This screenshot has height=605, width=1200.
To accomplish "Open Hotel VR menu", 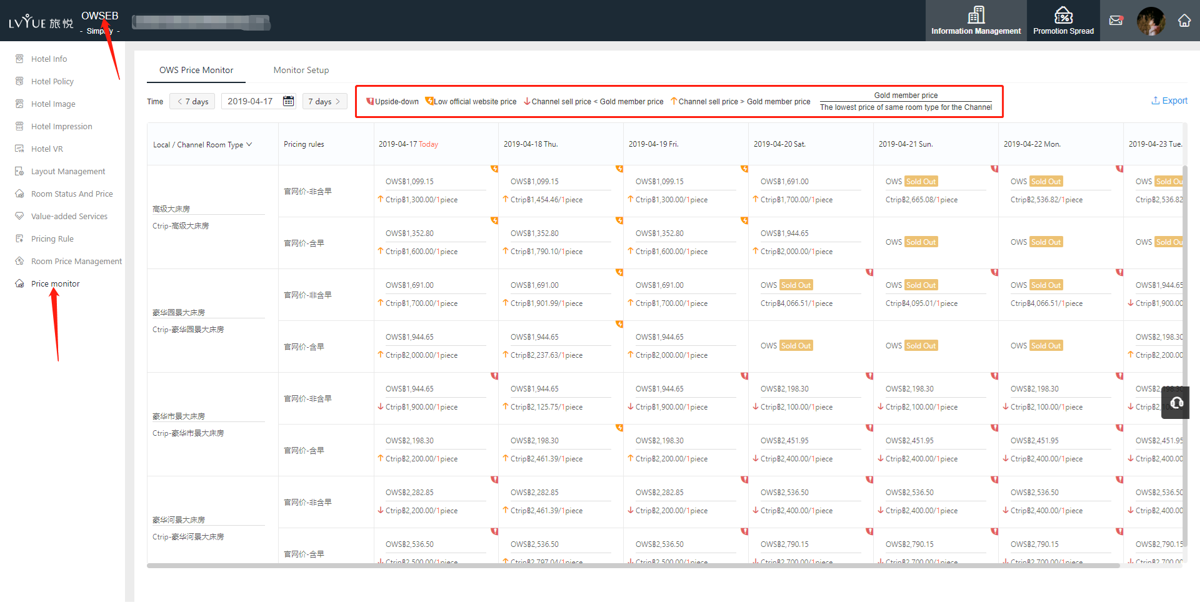I will 47,149.
